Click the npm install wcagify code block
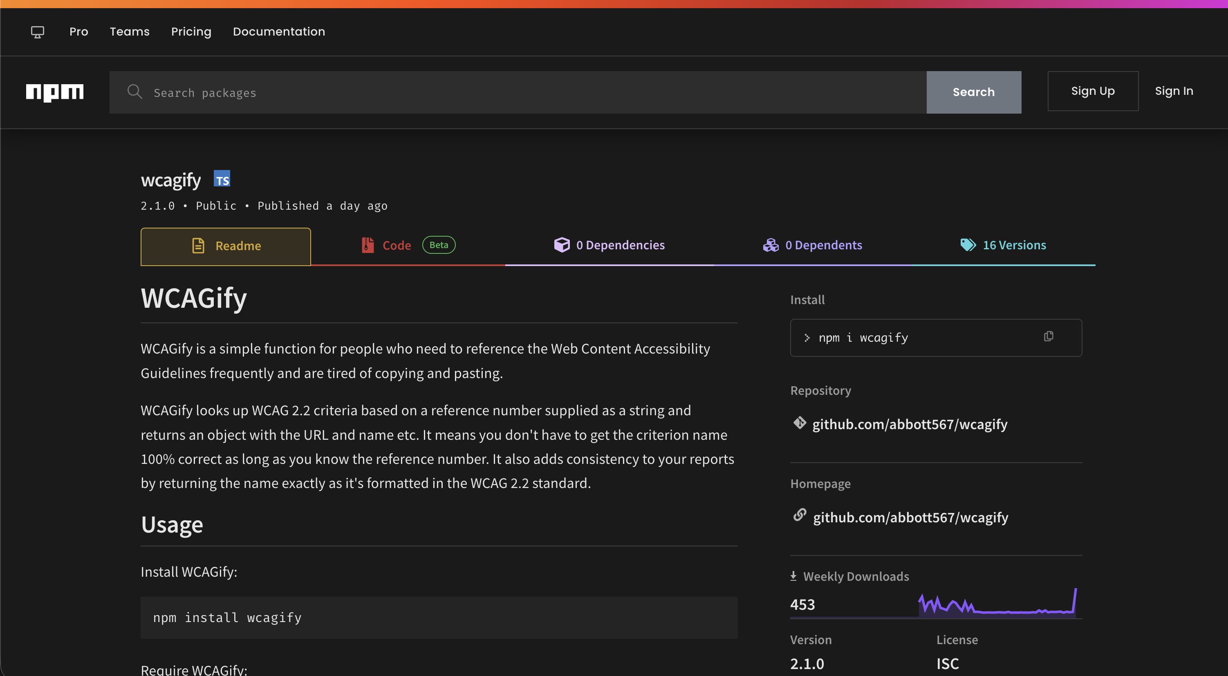This screenshot has height=676, width=1228. coord(439,618)
